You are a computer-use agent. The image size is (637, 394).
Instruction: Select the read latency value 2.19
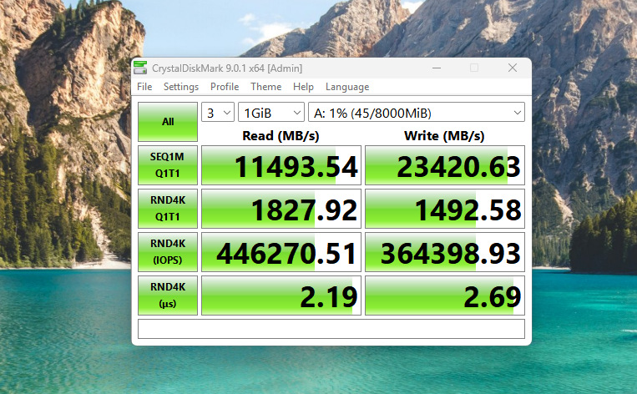pyautogui.click(x=281, y=295)
